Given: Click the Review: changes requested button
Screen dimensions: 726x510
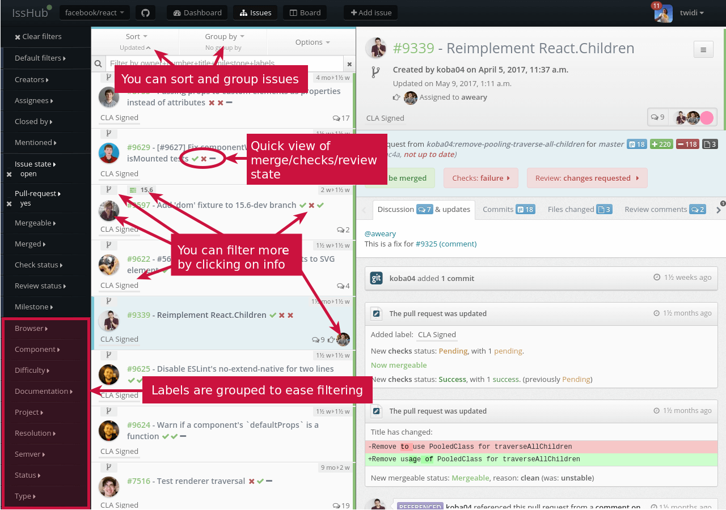Looking at the screenshot, I should point(587,178).
